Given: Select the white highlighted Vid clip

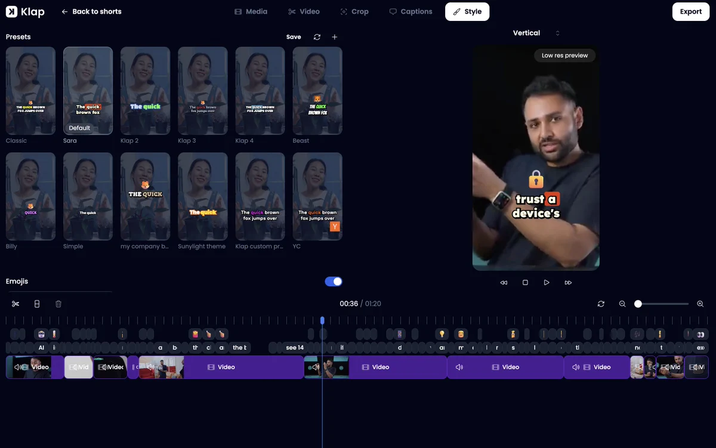Looking at the screenshot, I should pyautogui.click(x=79, y=367).
